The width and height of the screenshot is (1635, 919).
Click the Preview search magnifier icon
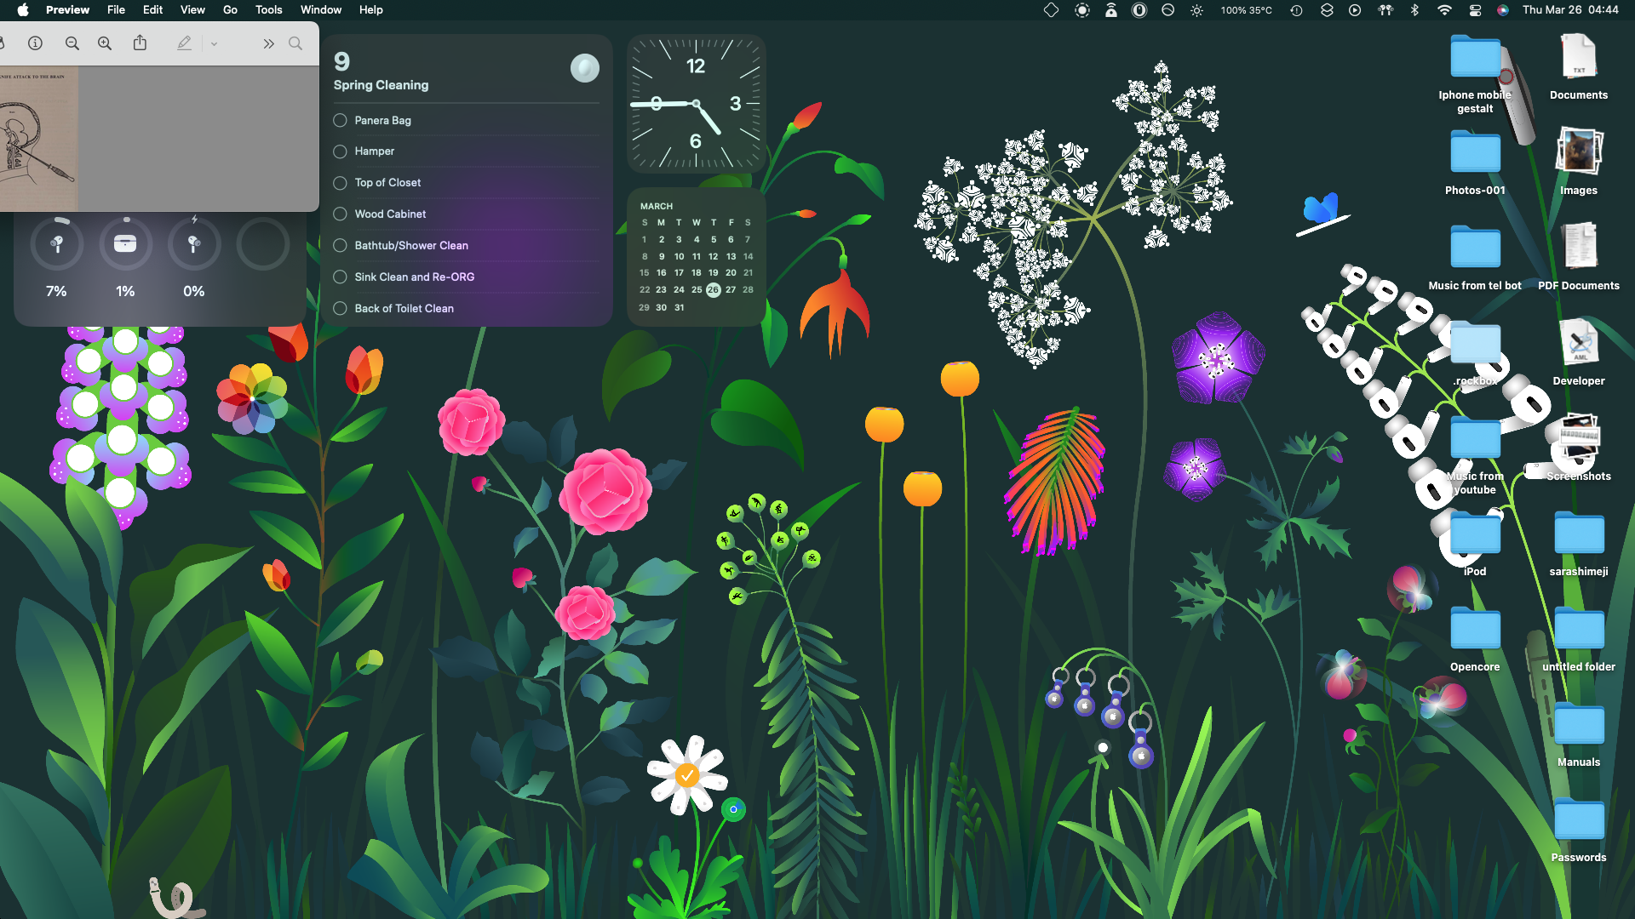tap(295, 43)
